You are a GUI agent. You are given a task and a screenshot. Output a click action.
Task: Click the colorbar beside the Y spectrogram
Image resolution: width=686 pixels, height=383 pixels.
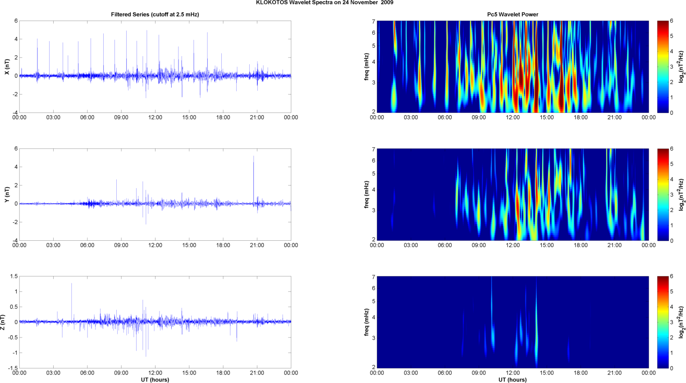click(663, 194)
